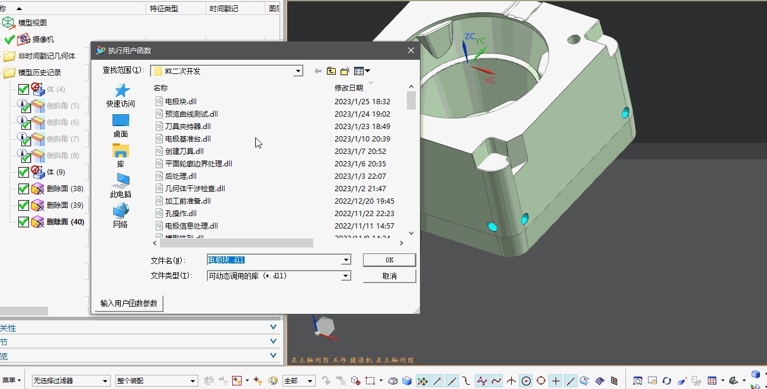This screenshot has width=767, height=389.
Task: Toggle checkbox next to 删除面 (38)
Action: click(x=24, y=189)
